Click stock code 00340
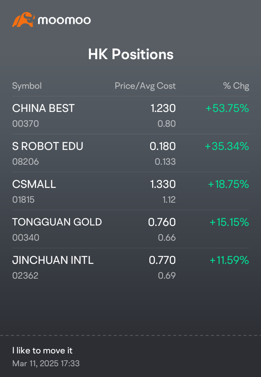 tap(26, 237)
